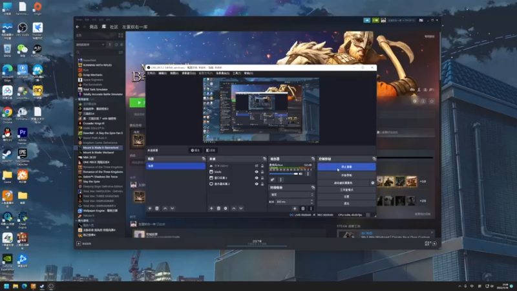This screenshot has height=291, width=517.
Task: Lock the window capture 3 source
Action: (x=262, y=178)
